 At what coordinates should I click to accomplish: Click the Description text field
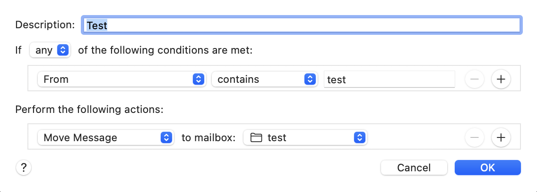(x=303, y=25)
